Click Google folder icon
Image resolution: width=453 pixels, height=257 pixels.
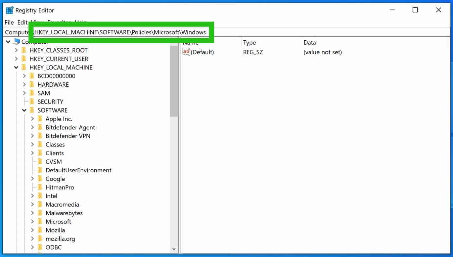point(40,179)
